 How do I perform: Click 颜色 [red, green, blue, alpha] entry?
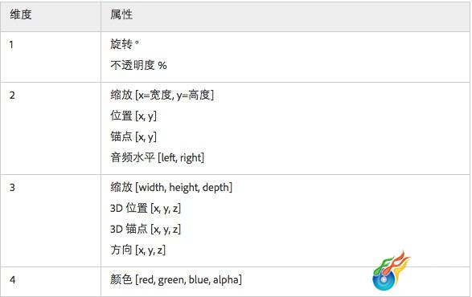176,279
